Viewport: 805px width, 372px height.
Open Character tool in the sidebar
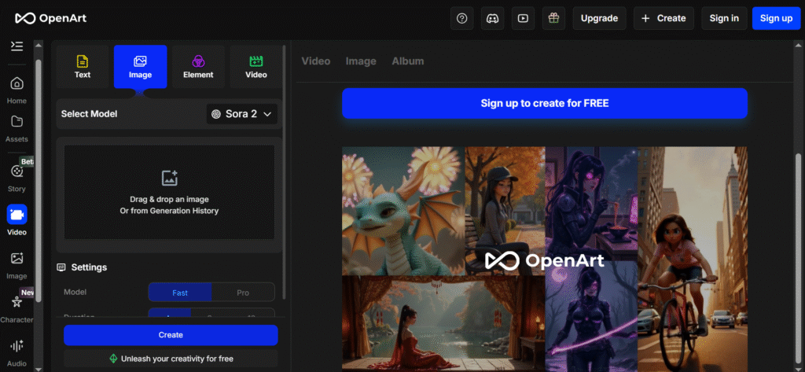pyautogui.click(x=17, y=308)
